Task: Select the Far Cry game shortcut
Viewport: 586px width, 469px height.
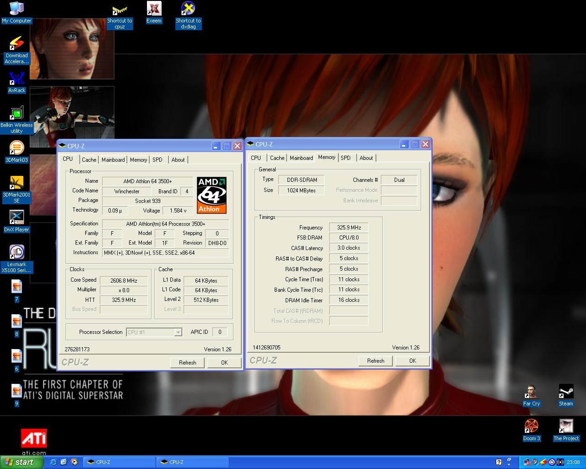Action: [532, 396]
